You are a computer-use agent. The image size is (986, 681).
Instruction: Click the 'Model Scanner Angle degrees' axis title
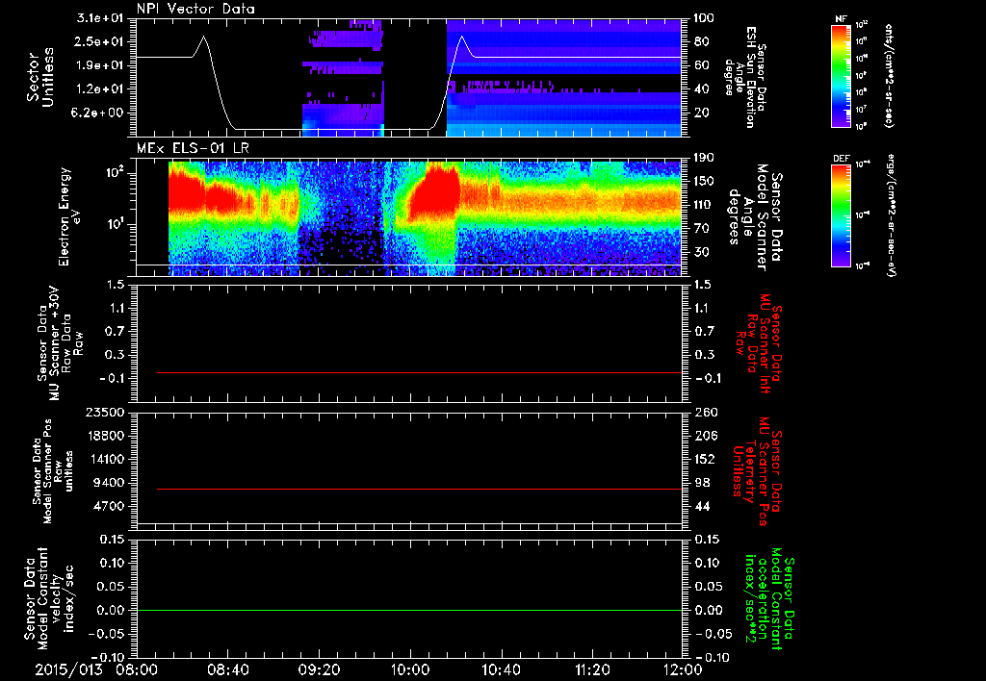pyautogui.click(x=755, y=216)
